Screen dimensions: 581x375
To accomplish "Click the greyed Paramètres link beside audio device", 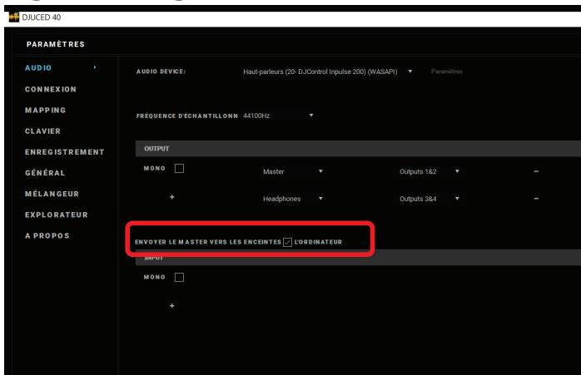I will point(446,71).
